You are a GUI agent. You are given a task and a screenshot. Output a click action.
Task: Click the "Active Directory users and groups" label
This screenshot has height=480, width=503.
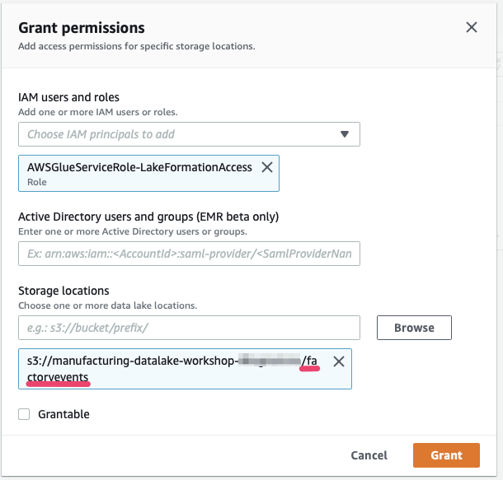point(148,217)
